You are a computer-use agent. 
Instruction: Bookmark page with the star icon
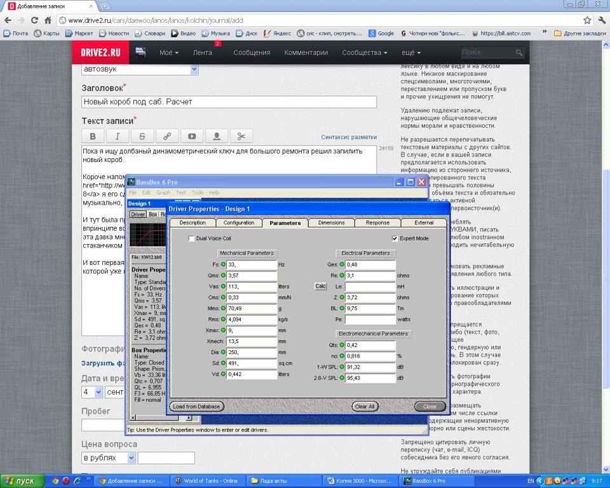pos(586,20)
